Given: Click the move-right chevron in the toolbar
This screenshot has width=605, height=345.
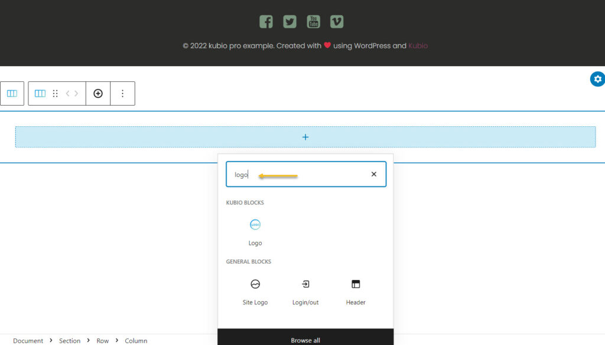Looking at the screenshot, I should pyautogui.click(x=75, y=93).
